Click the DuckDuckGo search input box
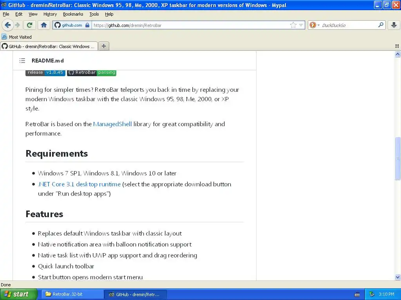This screenshot has height=300, width=401. 349,25
